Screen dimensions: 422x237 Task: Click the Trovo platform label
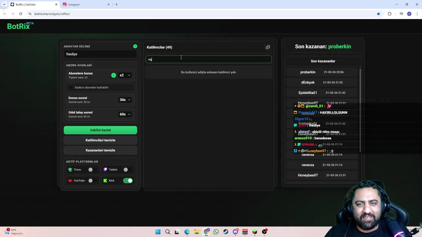(77, 170)
